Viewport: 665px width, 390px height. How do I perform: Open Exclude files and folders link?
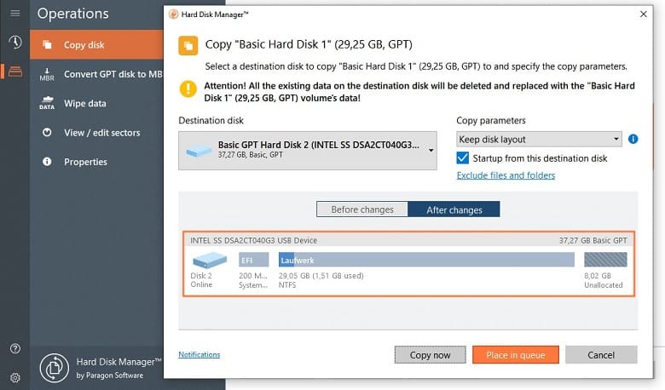click(x=506, y=175)
